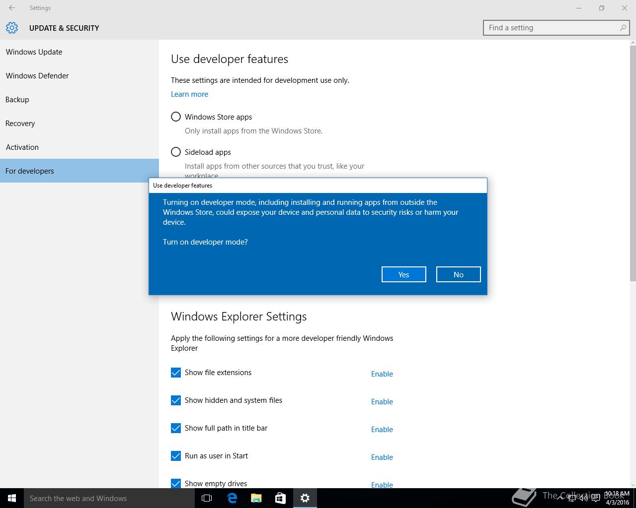Open the Windows Start button
Image resolution: width=636 pixels, height=508 pixels.
tap(12, 498)
